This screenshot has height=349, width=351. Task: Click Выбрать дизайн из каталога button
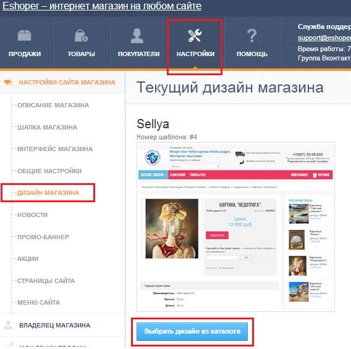pos(192,332)
